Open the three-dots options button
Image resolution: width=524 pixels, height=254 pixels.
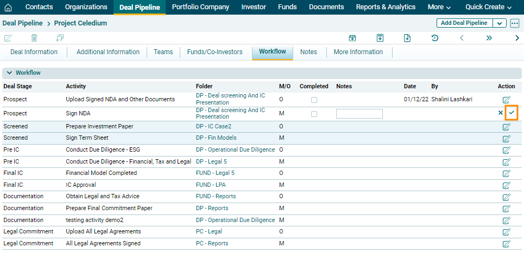click(x=515, y=23)
